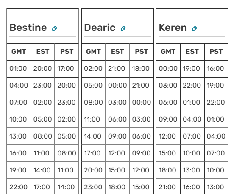Screen dimensions: 231x194
Task: Select the 00:00 GMT cell in Keren table
Action: (168, 69)
